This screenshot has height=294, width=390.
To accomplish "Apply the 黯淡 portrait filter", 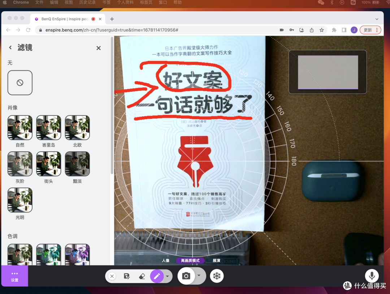I will coord(77,164).
